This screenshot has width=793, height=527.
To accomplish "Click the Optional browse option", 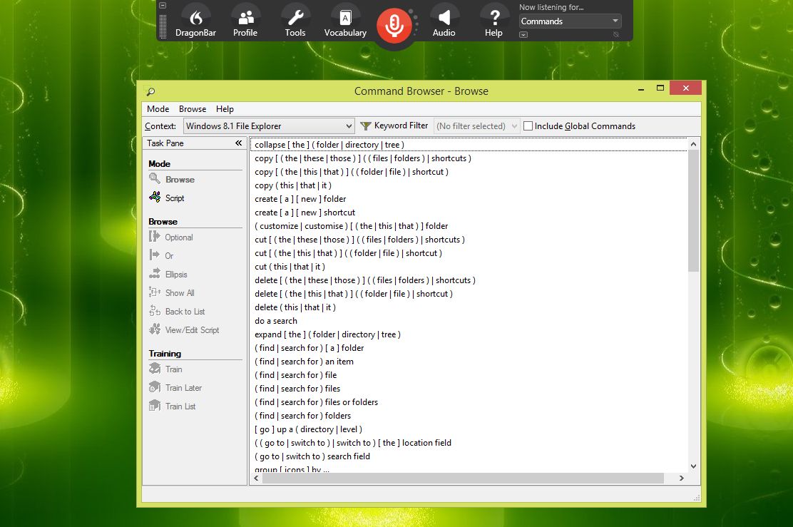I will tap(171, 237).
